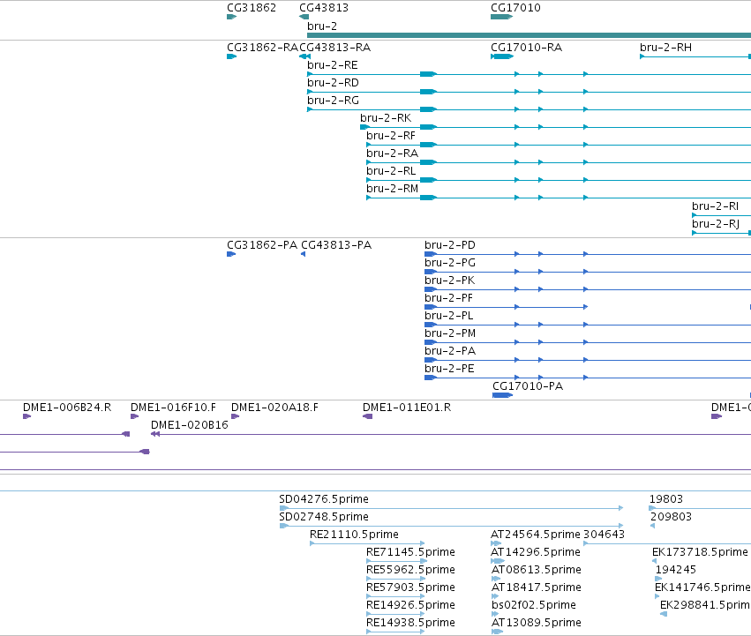Viewport: 751px width, 636px height.
Task: Select transcript bru-2-RF
Action: [559, 145]
